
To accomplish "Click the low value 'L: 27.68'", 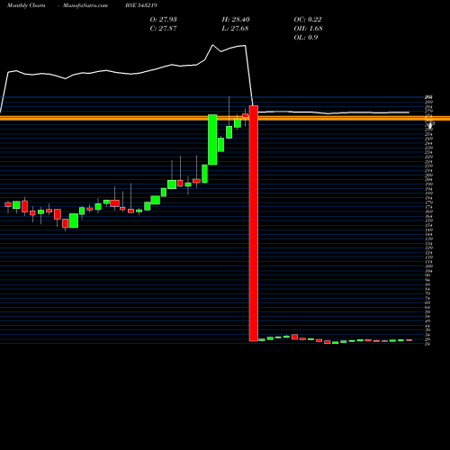I will coord(235,29).
